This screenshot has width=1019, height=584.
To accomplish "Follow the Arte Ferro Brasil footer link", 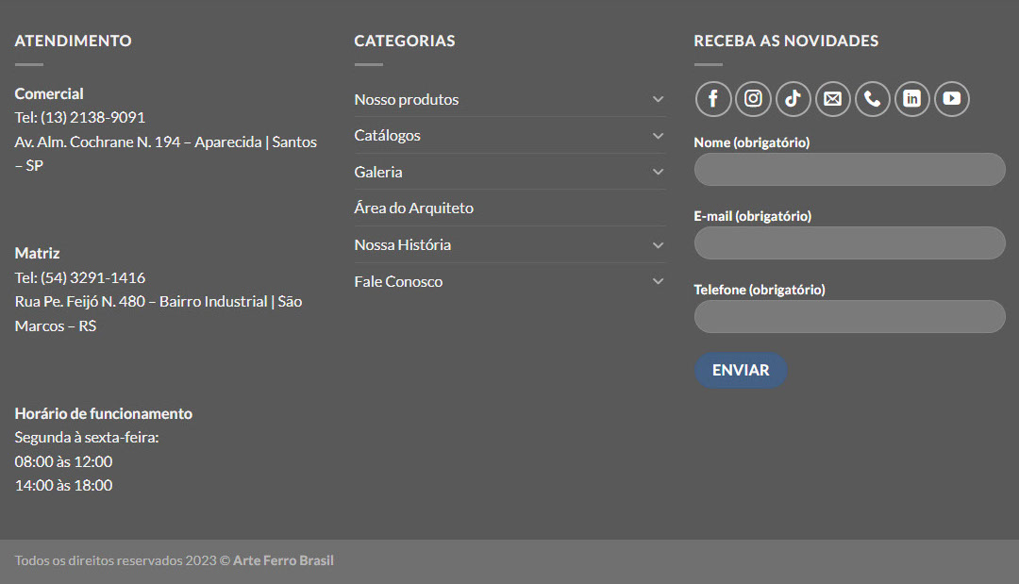I will (x=283, y=560).
